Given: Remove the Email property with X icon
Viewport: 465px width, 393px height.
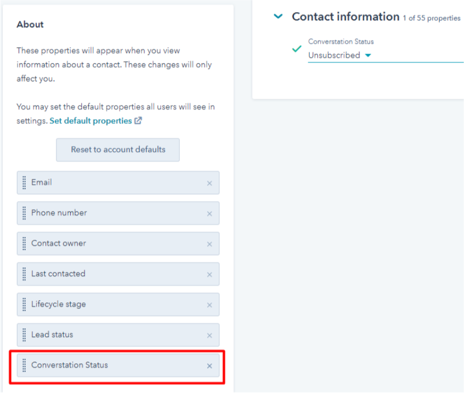Looking at the screenshot, I should click(209, 183).
